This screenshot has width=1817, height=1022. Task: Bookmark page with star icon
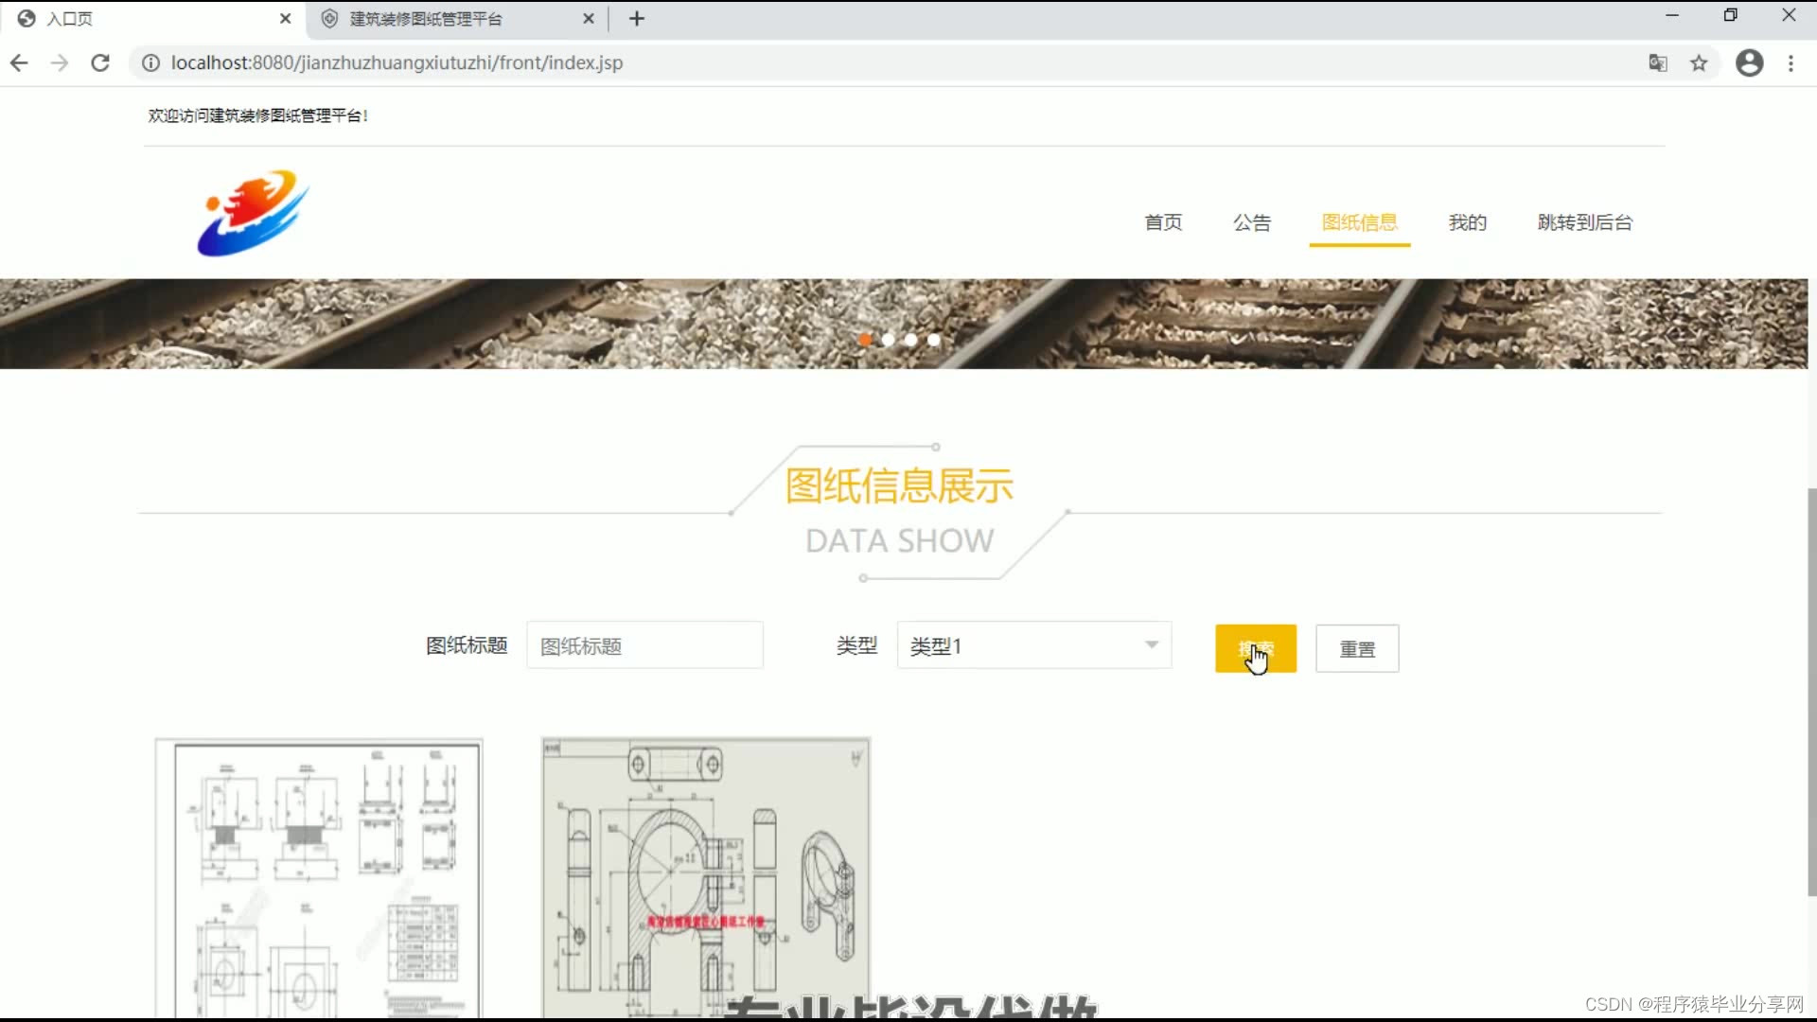coord(1699,63)
